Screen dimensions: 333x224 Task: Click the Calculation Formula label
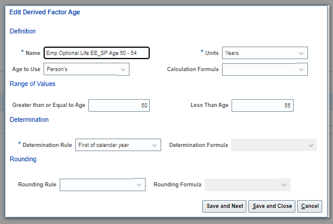[193, 69]
